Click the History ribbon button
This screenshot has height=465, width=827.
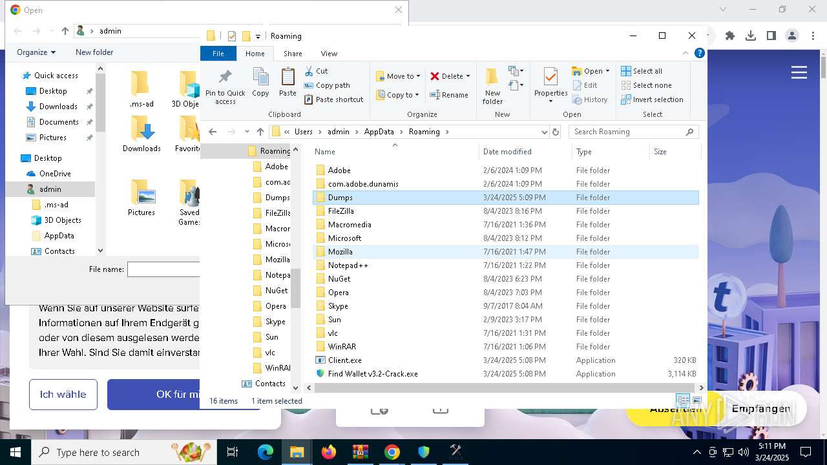[x=590, y=99]
